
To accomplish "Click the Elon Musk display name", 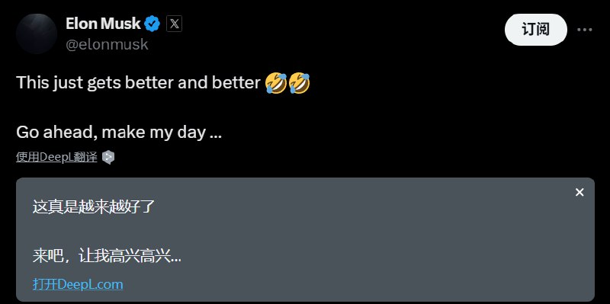I will [103, 24].
